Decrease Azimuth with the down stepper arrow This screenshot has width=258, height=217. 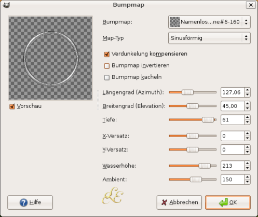(x=247, y=95)
